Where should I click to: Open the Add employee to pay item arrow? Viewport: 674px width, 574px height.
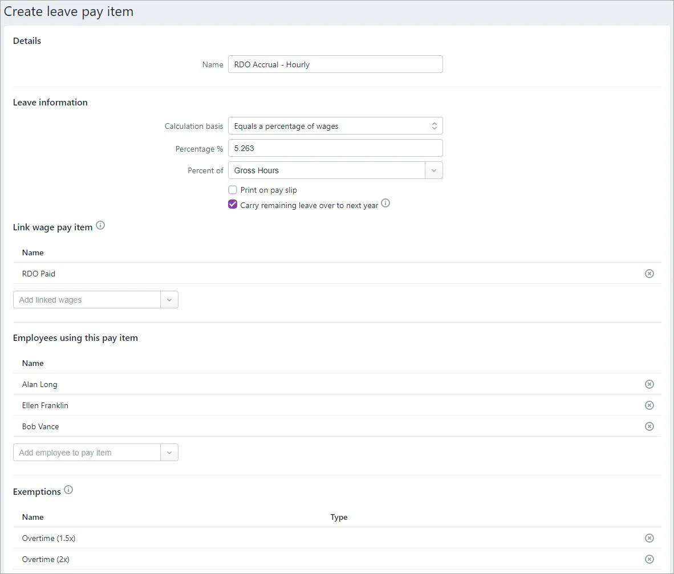click(x=169, y=453)
